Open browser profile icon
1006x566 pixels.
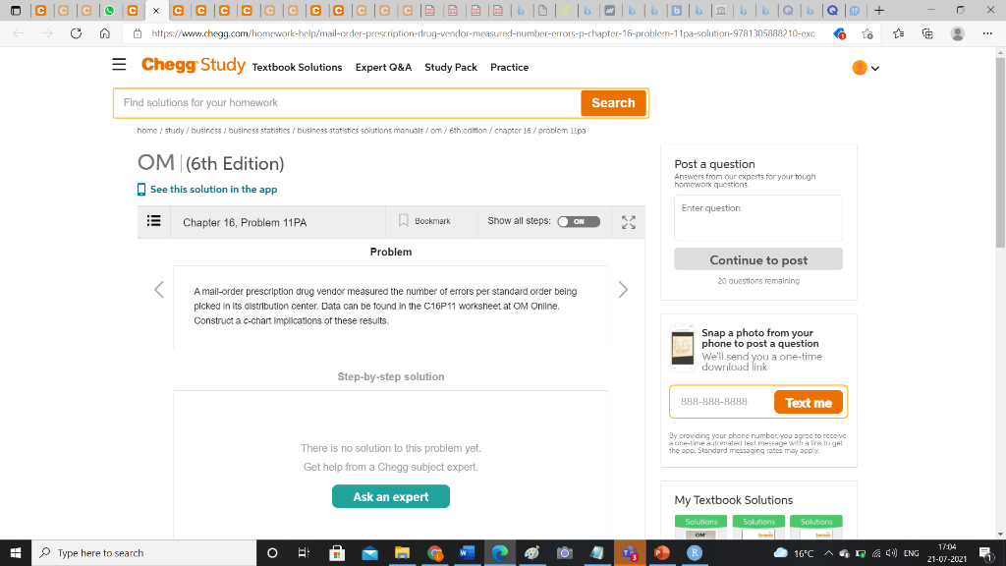pos(957,33)
